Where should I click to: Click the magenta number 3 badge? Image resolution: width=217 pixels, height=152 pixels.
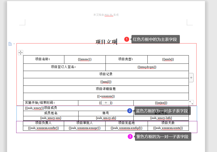pyautogui.click(x=130, y=136)
